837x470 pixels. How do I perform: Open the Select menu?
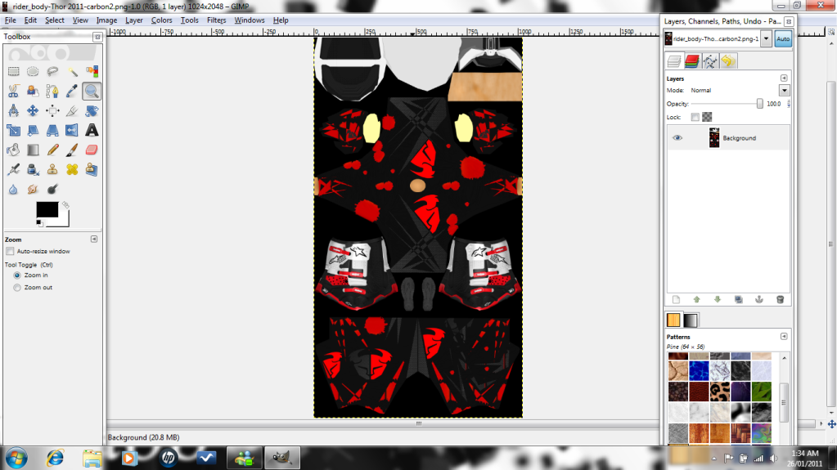55,20
